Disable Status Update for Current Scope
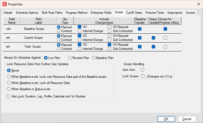Viewport: 203px width, 123px height. 153,38
